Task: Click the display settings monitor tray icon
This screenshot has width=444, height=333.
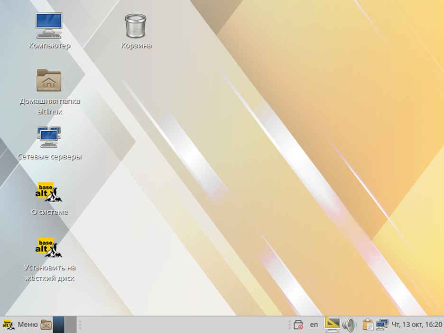Action: pos(333,324)
